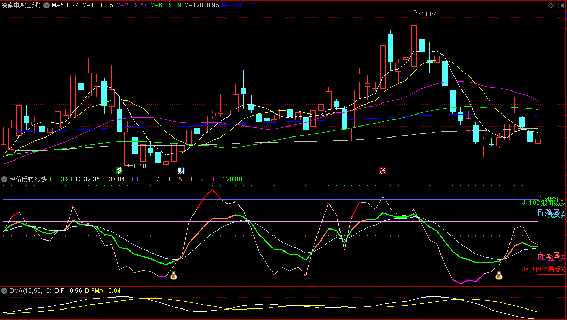
Task: Click the J<0 股价易反转 red label
Action: click(543, 269)
